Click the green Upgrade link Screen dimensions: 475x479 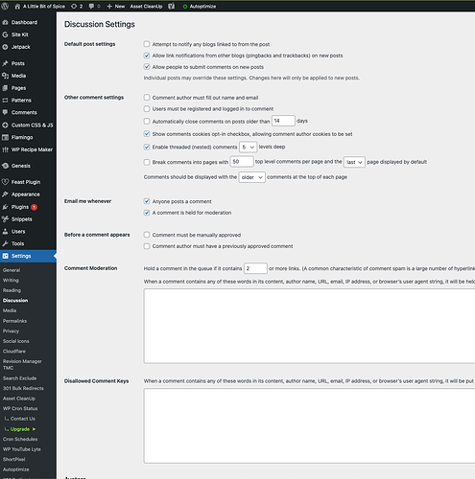20,429
